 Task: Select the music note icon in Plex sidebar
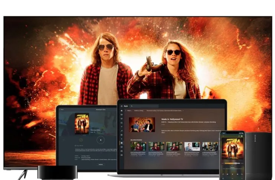[x=121, y=131]
